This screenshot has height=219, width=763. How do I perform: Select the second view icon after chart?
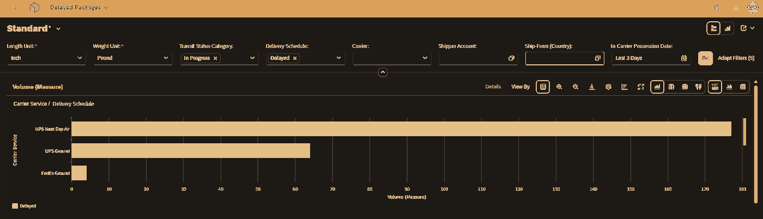[671, 87]
